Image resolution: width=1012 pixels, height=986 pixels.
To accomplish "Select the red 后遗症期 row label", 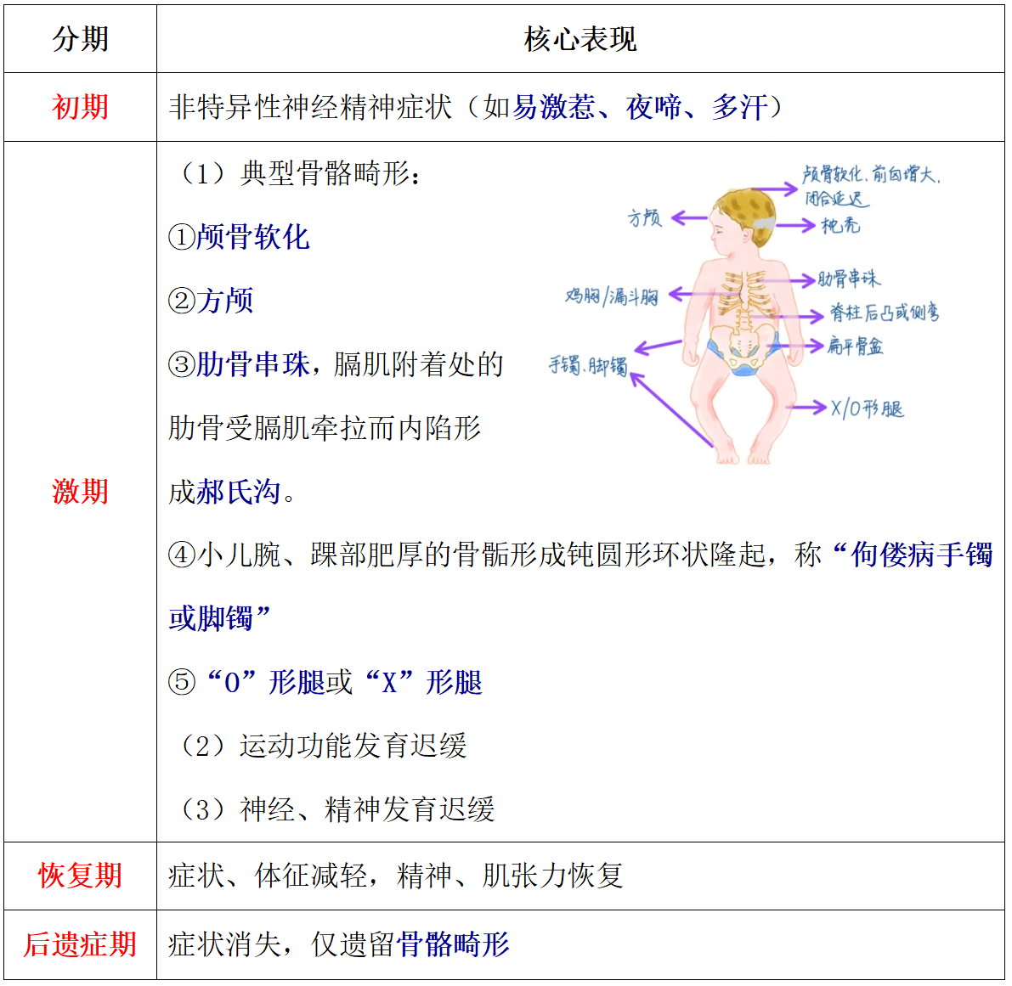I will coord(81,944).
